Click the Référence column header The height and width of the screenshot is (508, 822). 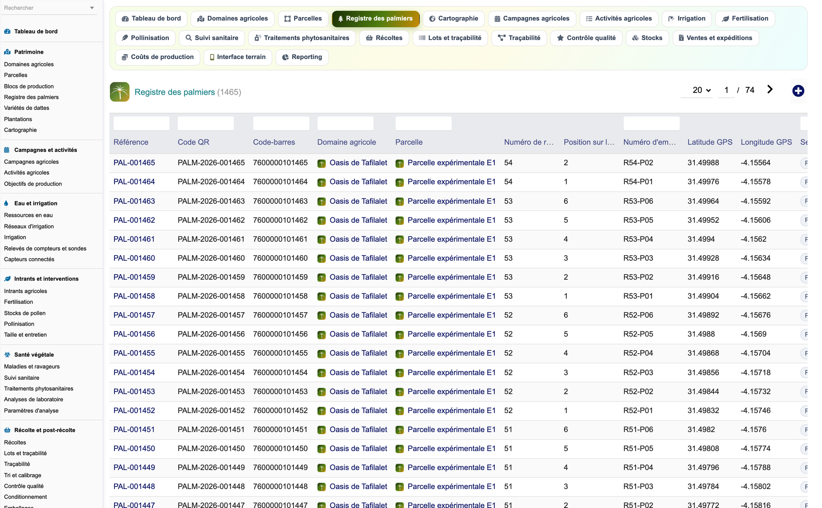tap(131, 142)
